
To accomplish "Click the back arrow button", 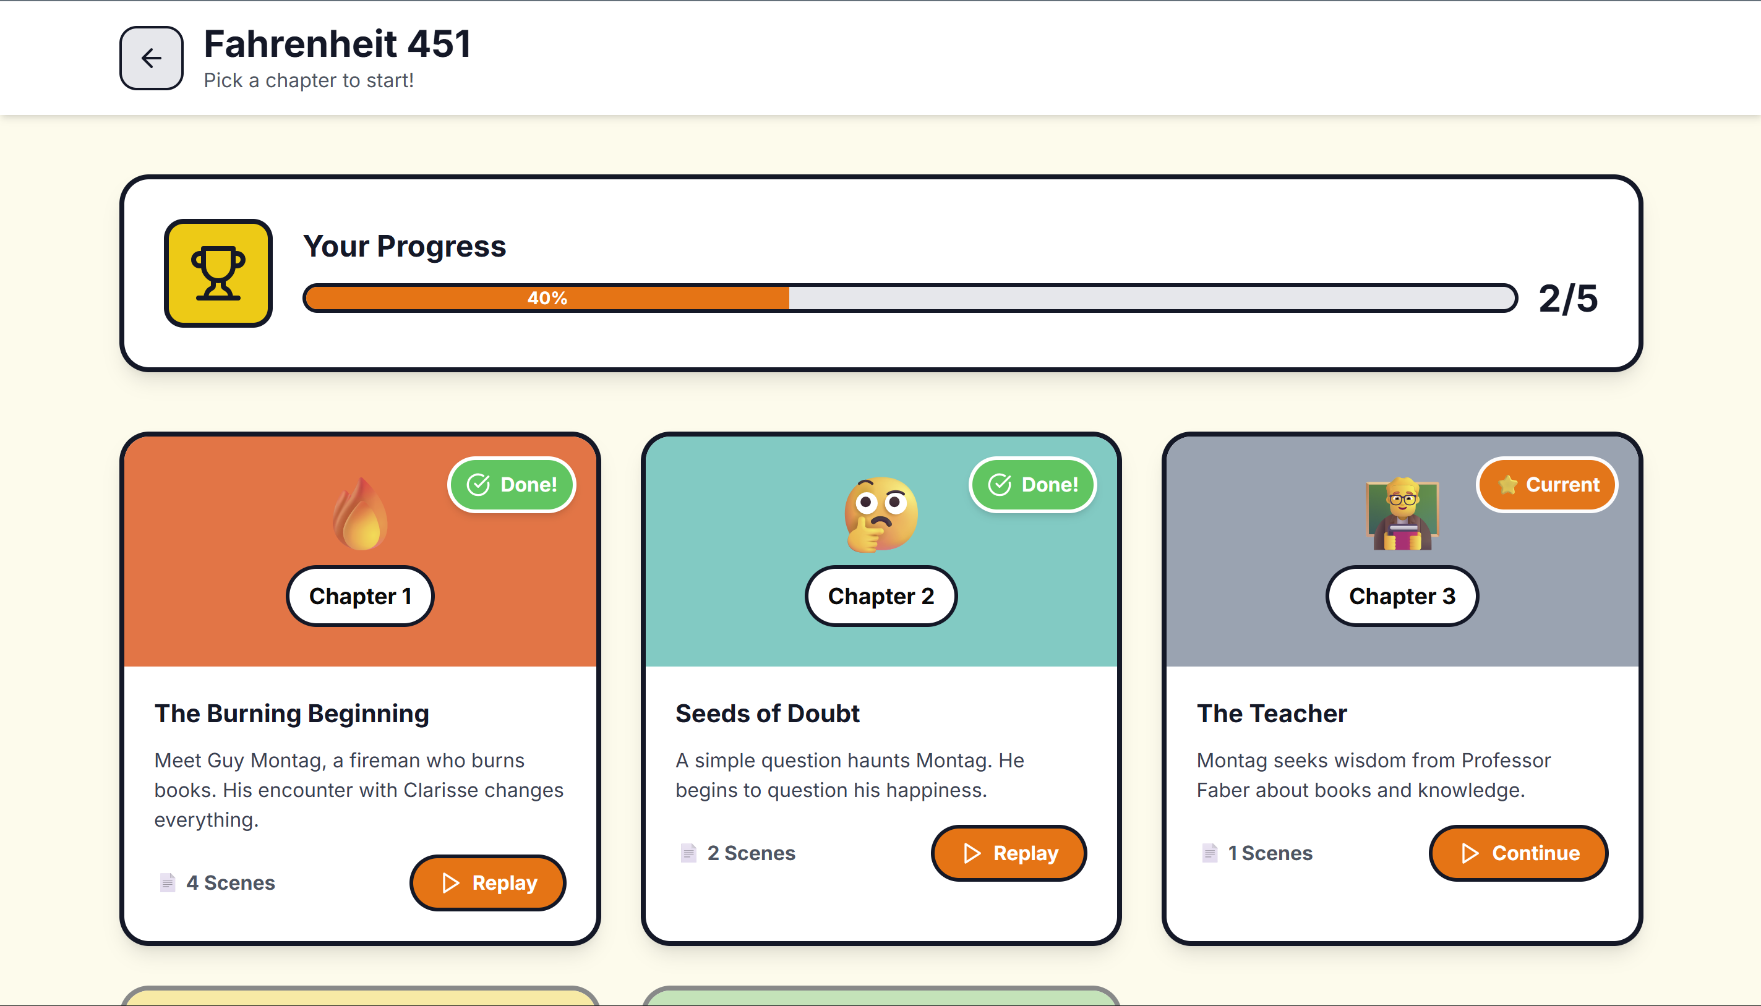I will tap(152, 58).
